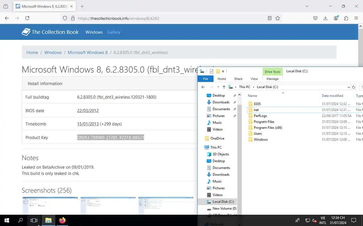
Task: Select the 8305 folder
Action: coord(257,104)
